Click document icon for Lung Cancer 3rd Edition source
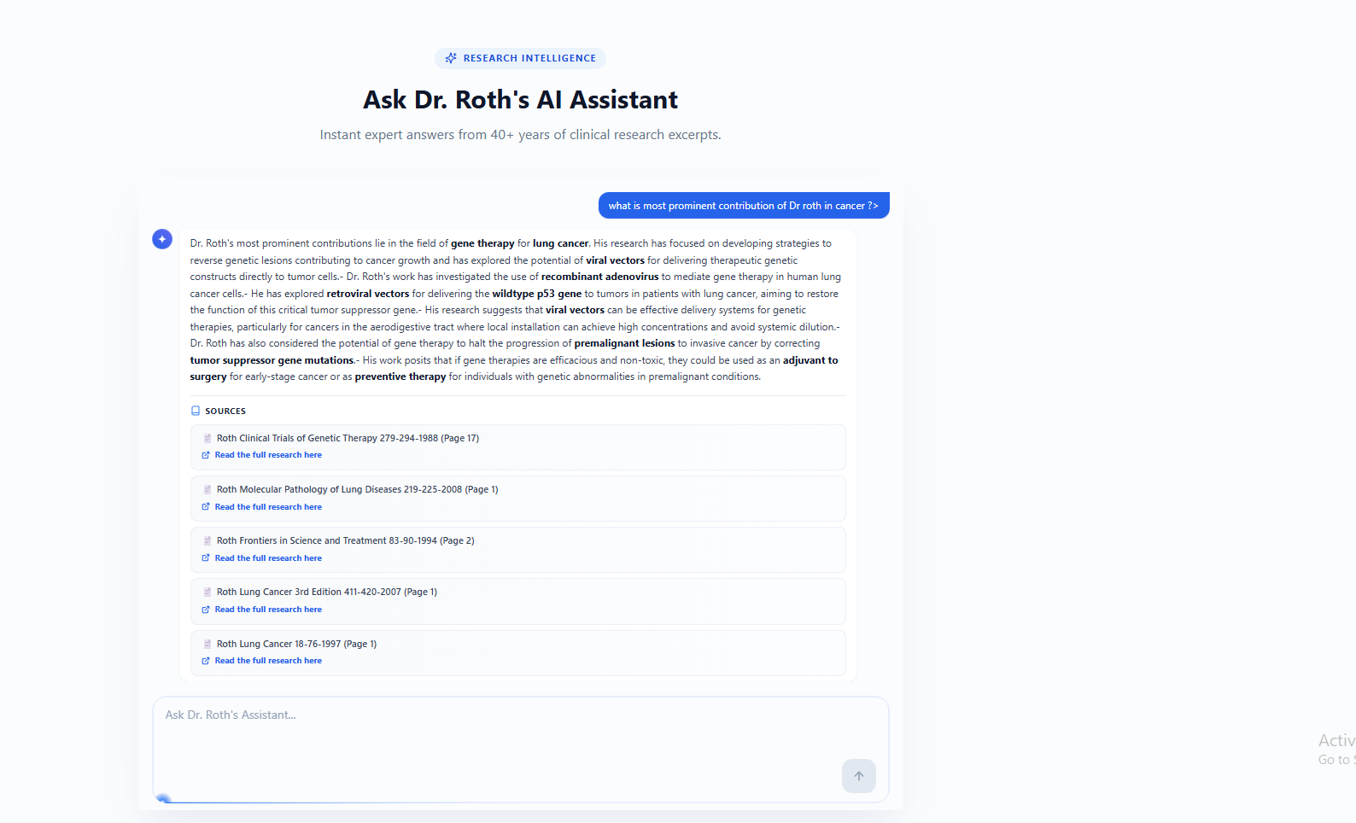1356x823 pixels. pyautogui.click(x=207, y=592)
